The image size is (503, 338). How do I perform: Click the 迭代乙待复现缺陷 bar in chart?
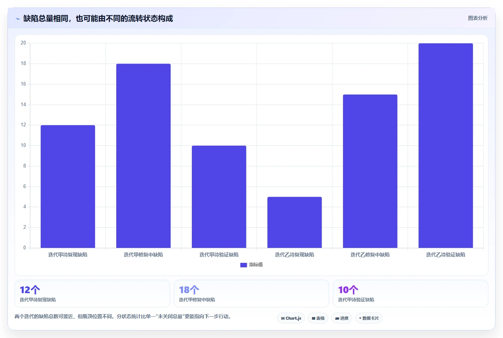click(294, 222)
